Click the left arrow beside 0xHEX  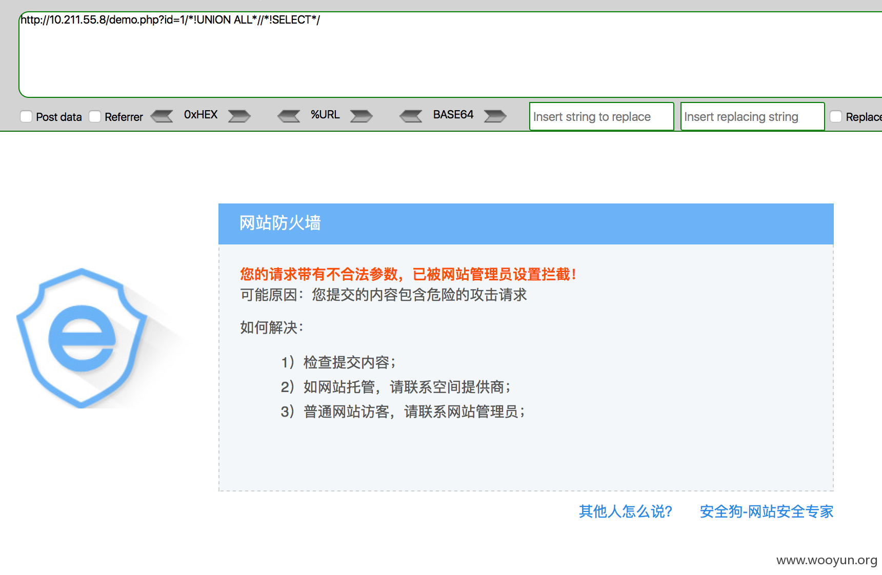[162, 116]
